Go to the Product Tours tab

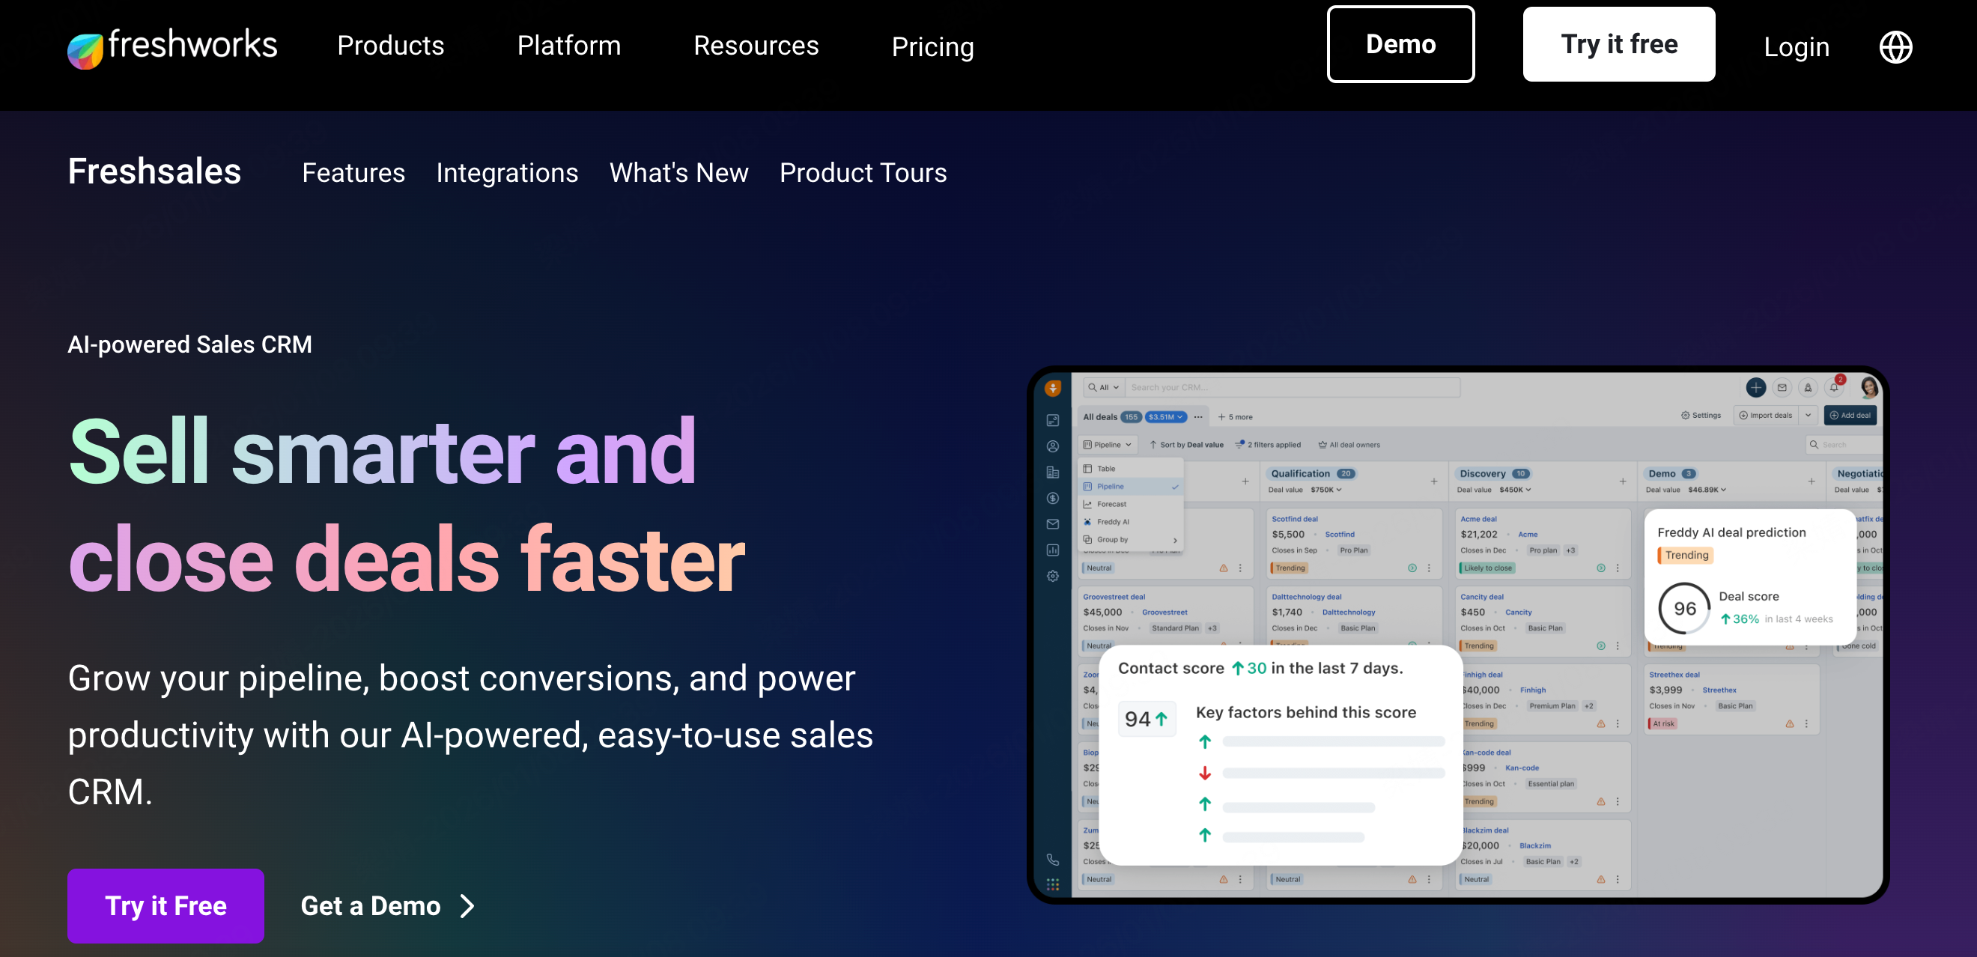point(863,173)
